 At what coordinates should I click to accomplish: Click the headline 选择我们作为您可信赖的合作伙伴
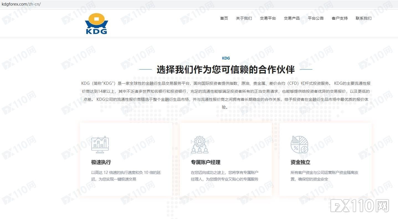click(226, 70)
